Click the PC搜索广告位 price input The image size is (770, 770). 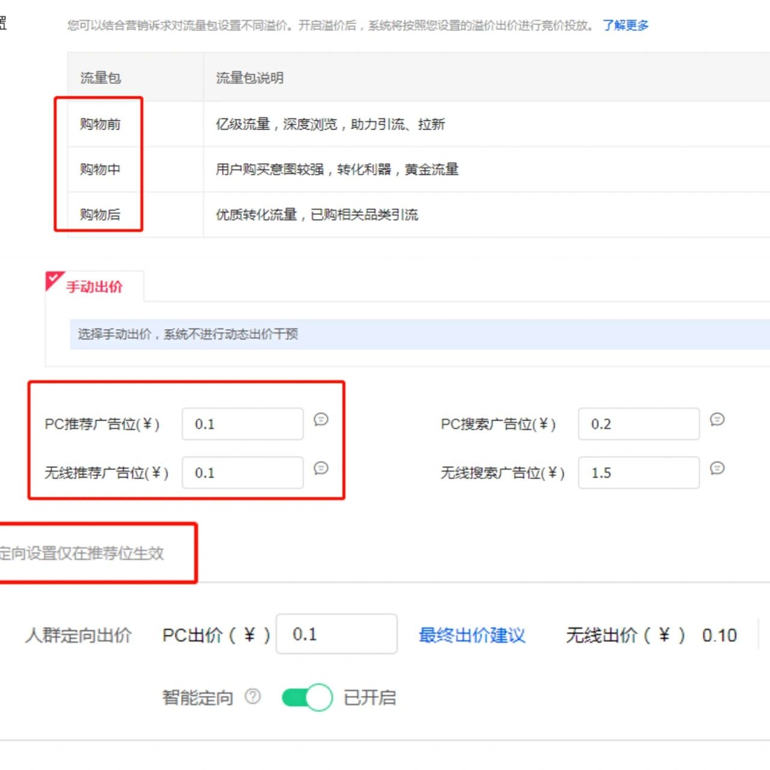639,424
